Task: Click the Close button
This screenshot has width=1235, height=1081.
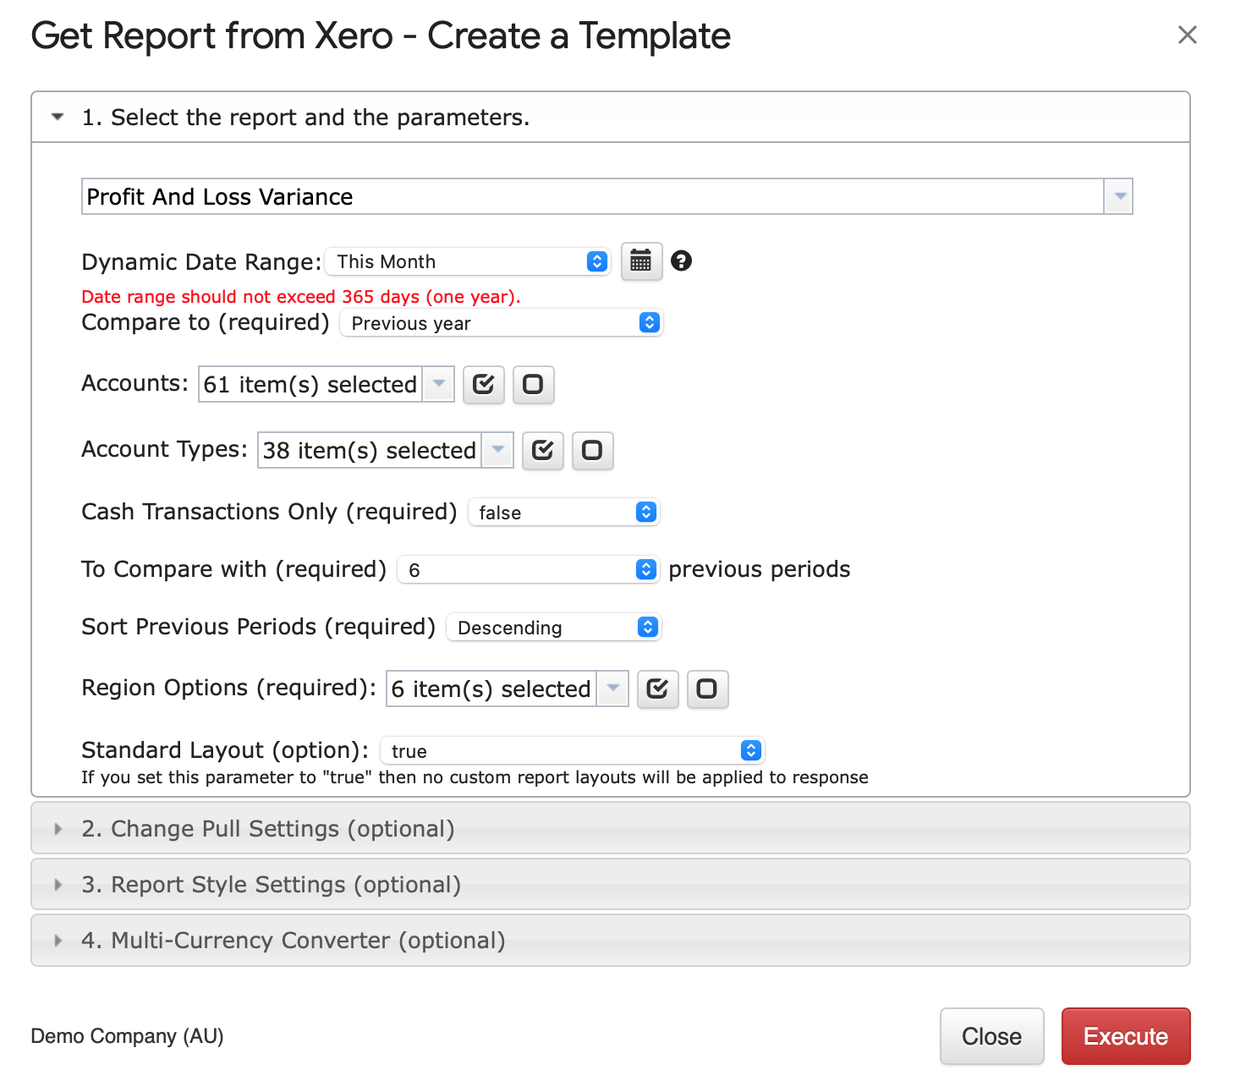Action: coord(992,1036)
